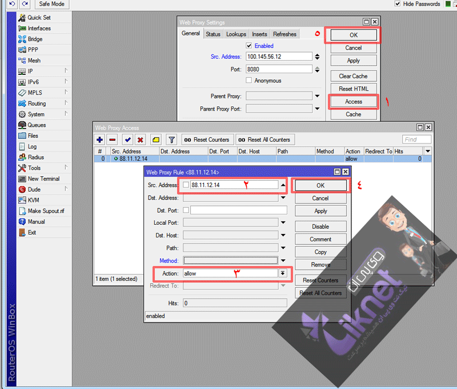
Task: Click the Port stepper arrows
Action: pos(316,69)
